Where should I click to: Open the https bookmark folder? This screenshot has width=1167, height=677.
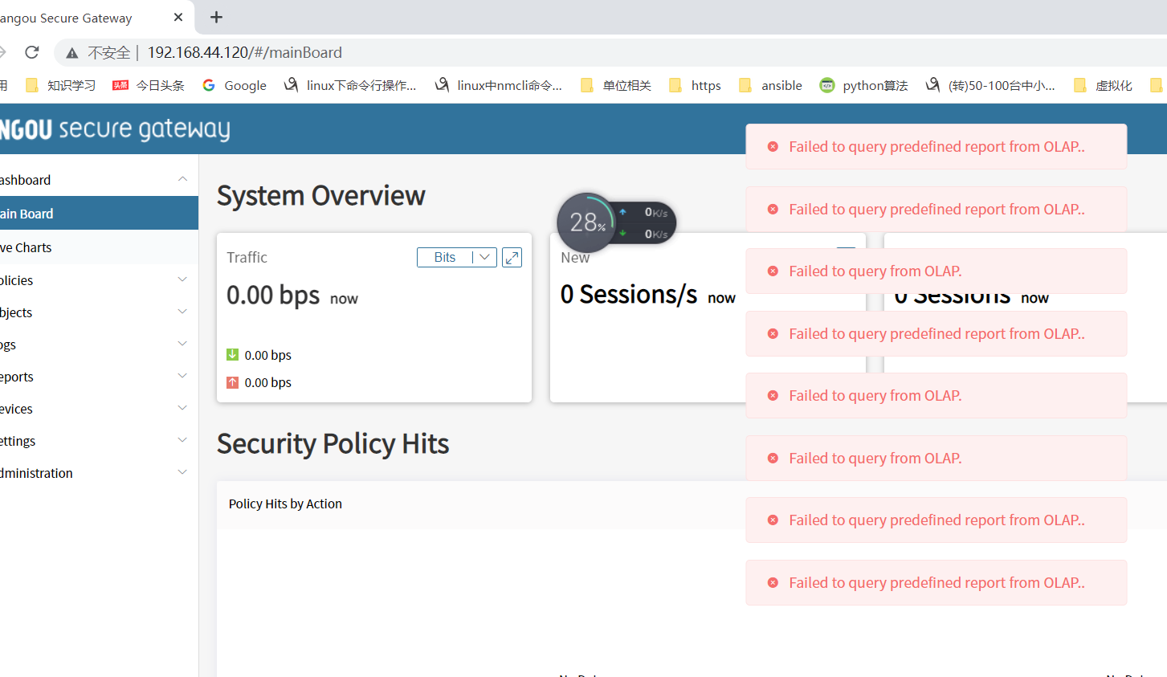coord(696,85)
